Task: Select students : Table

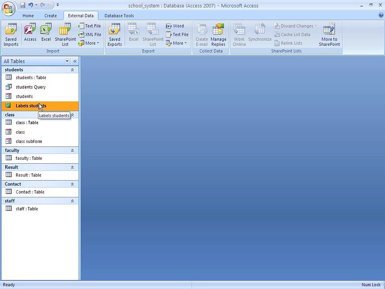Action: [x=40, y=77]
